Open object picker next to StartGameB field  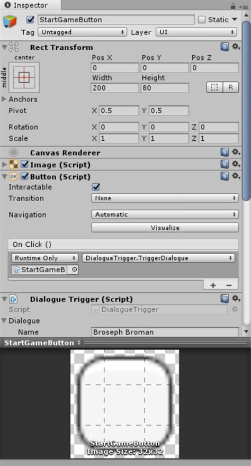(x=74, y=270)
